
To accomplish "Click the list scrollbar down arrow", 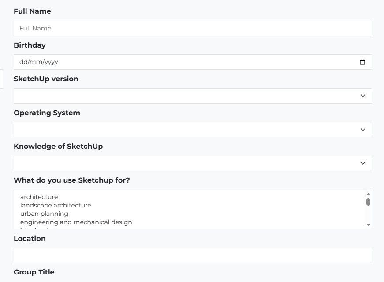I will 368,225.
